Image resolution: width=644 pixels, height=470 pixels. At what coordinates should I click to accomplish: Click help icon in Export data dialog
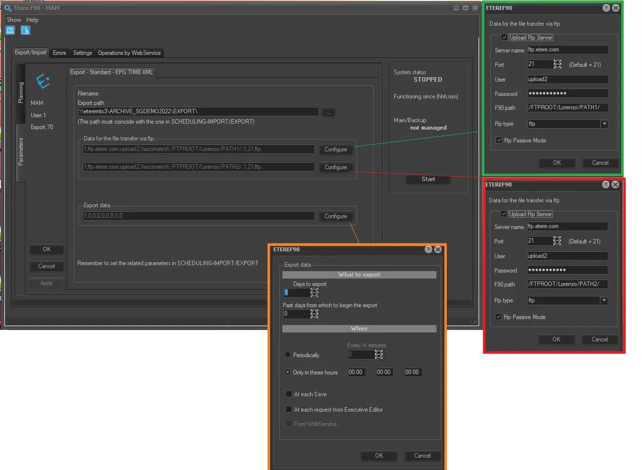tap(429, 250)
